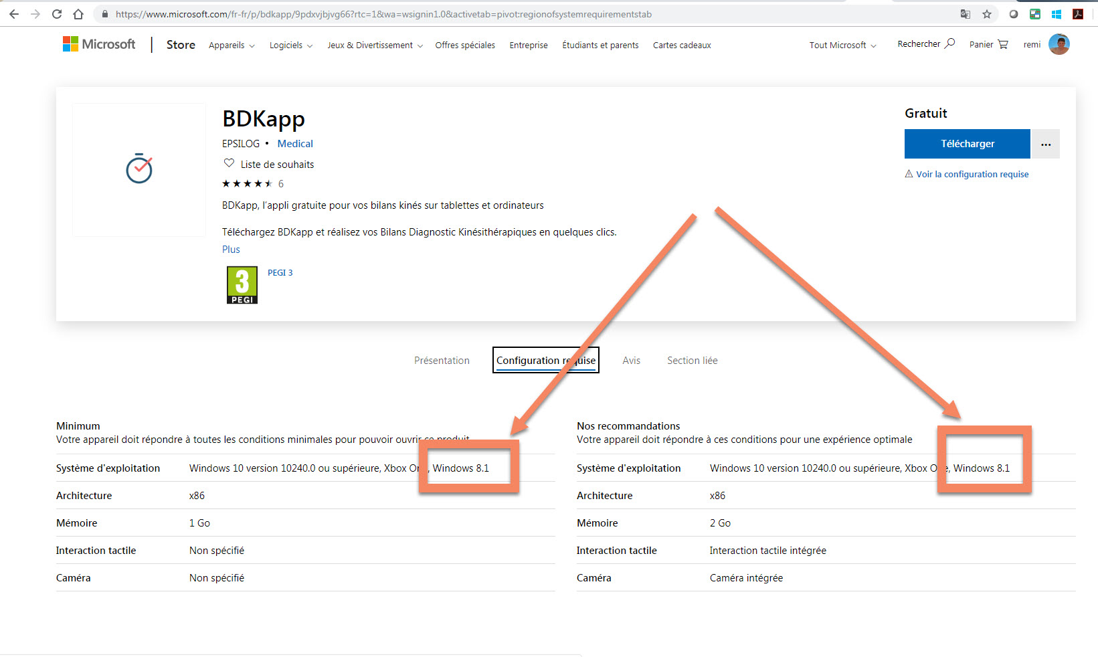This screenshot has width=1098, height=657.
Task: Click the recommended memory value 2 Go
Action: [720, 523]
